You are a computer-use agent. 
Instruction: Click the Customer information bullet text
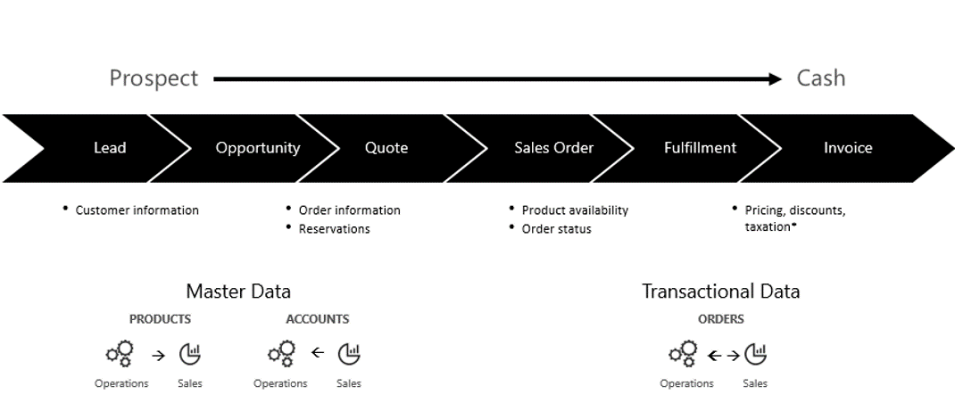(137, 210)
